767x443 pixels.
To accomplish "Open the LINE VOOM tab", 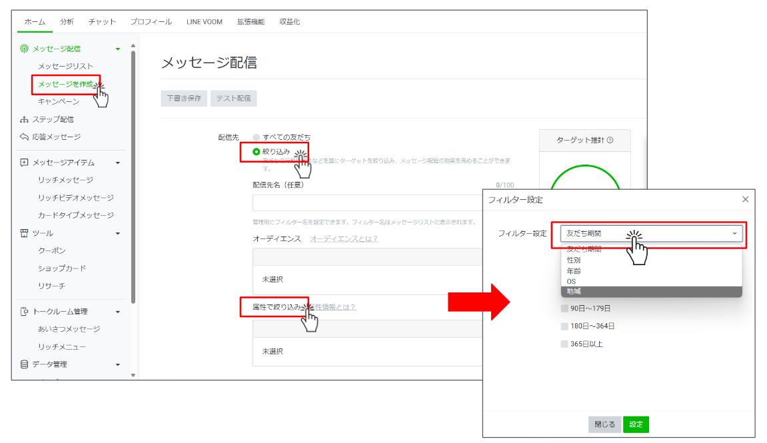I will click(204, 21).
